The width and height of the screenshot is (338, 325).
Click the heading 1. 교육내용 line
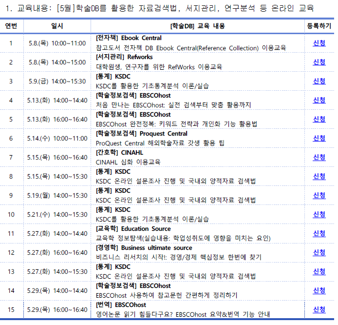tap(160, 8)
